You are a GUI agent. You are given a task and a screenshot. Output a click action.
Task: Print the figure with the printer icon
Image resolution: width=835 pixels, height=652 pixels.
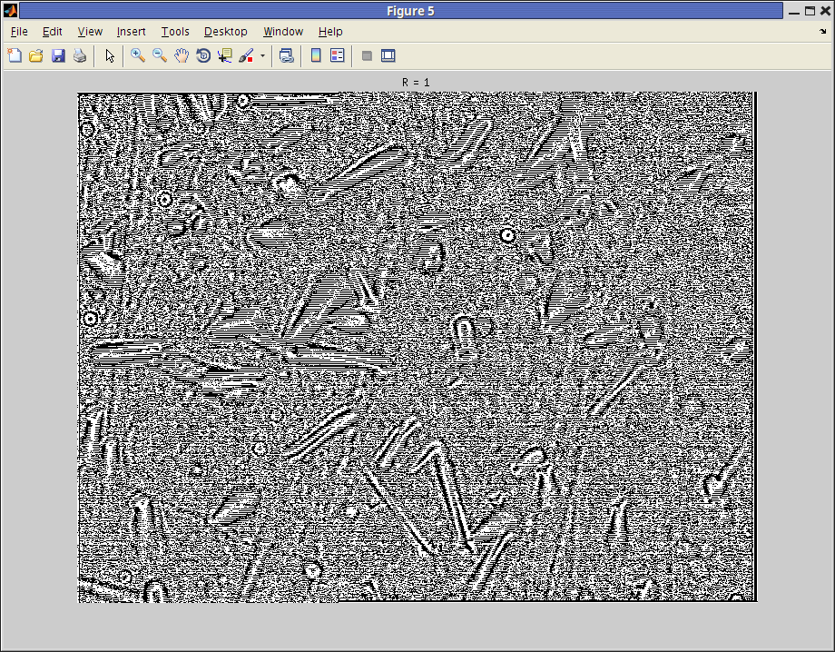pyautogui.click(x=80, y=55)
